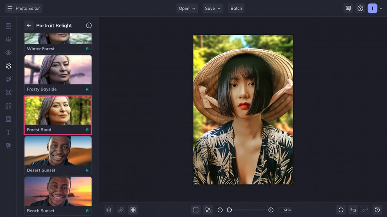Show Portrait Relight info
This screenshot has height=217, width=387.
pyautogui.click(x=89, y=25)
